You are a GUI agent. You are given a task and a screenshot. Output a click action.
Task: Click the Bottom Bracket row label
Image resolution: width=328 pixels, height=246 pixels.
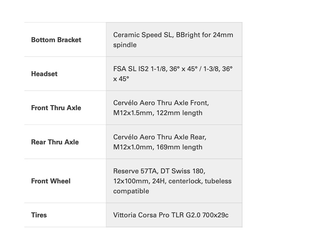(56, 40)
